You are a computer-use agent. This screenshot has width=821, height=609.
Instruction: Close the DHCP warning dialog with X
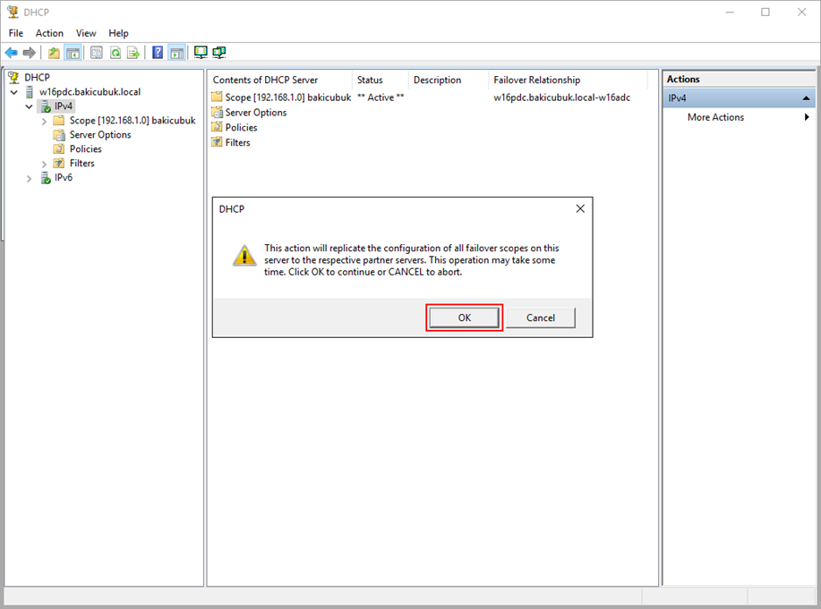point(580,208)
